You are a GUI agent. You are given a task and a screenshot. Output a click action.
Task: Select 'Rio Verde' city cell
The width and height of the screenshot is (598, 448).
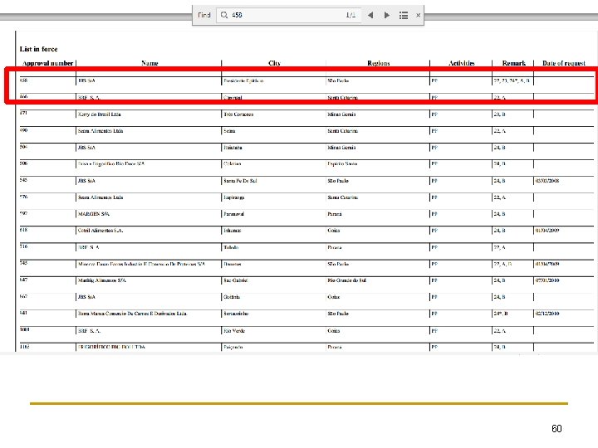[x=234, y=331]
